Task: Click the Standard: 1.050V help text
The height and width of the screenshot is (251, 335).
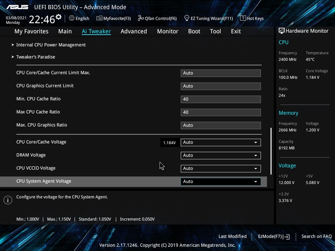Action: coord(95,219)
